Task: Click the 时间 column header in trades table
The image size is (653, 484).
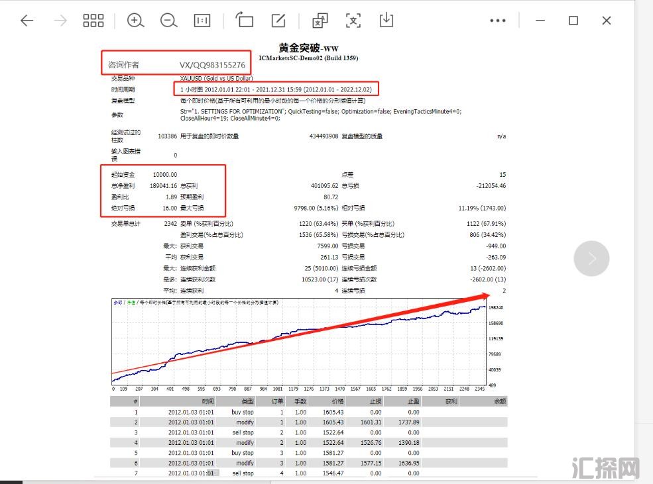Action: pyautogui.click(x=208, y=401)
